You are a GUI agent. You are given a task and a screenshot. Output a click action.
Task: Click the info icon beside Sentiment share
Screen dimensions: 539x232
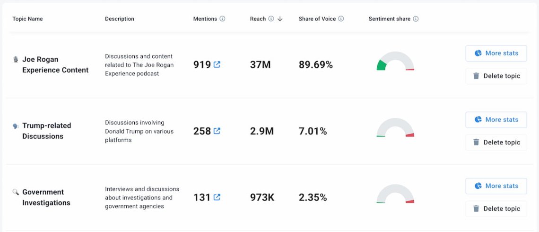tap(416, 19)
